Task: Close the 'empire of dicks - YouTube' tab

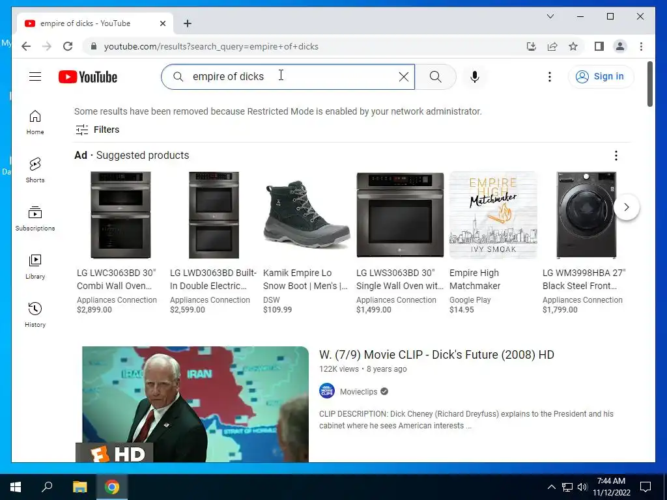Action: pos(162,23)
